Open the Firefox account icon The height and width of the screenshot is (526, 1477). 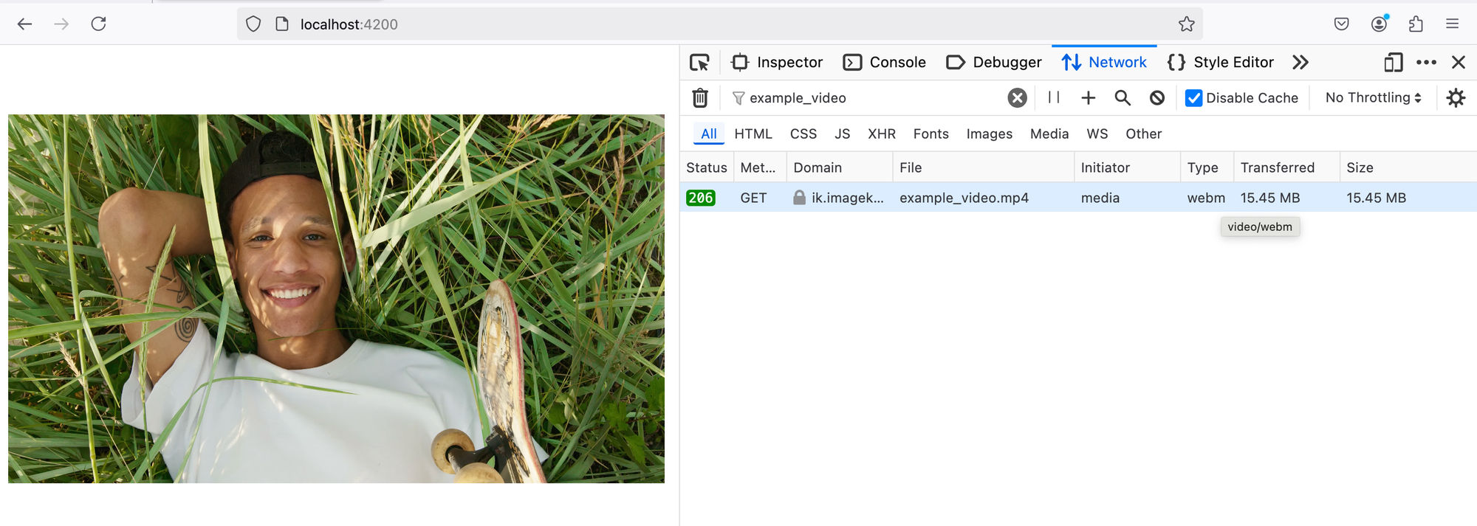[x=1379, y=24]
